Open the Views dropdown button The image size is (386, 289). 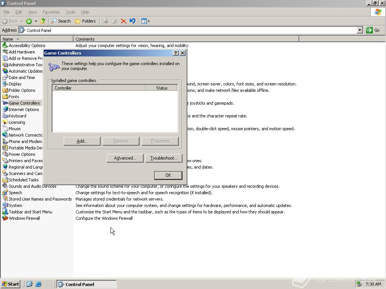point(146,21)
